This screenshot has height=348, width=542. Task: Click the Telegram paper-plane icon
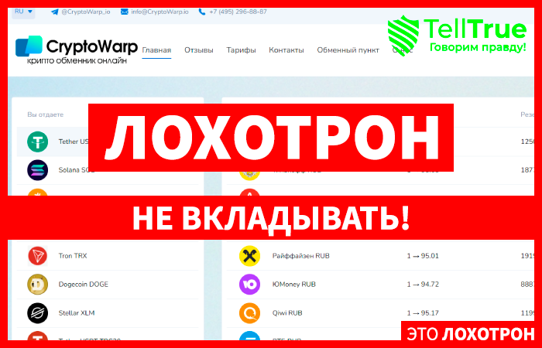tap(55, 12)
